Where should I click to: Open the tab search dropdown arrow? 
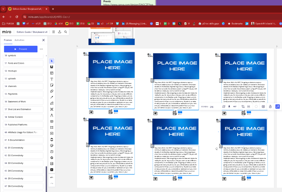(3, 9)
